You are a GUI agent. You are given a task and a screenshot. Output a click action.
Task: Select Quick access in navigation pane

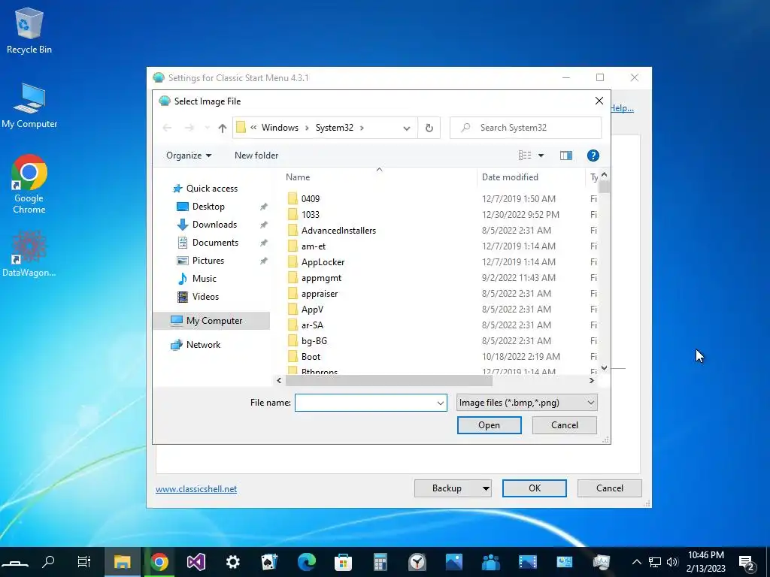211,189
